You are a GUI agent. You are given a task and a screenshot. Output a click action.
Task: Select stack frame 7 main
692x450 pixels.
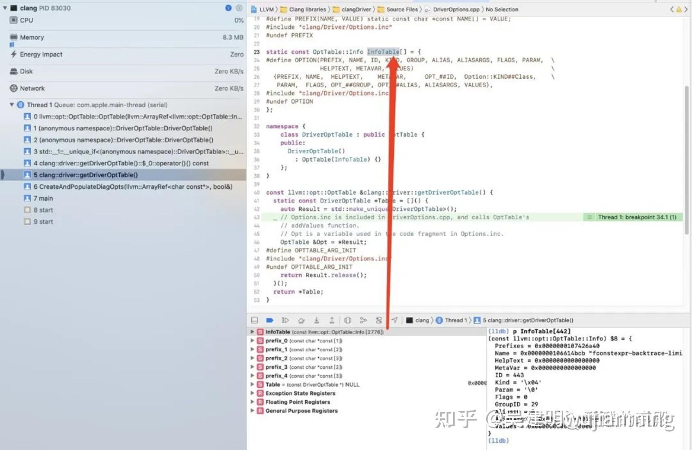pos(123,198)
